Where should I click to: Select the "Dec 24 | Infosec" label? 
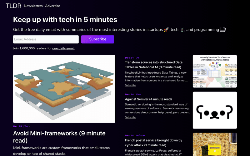coord(135,136)
